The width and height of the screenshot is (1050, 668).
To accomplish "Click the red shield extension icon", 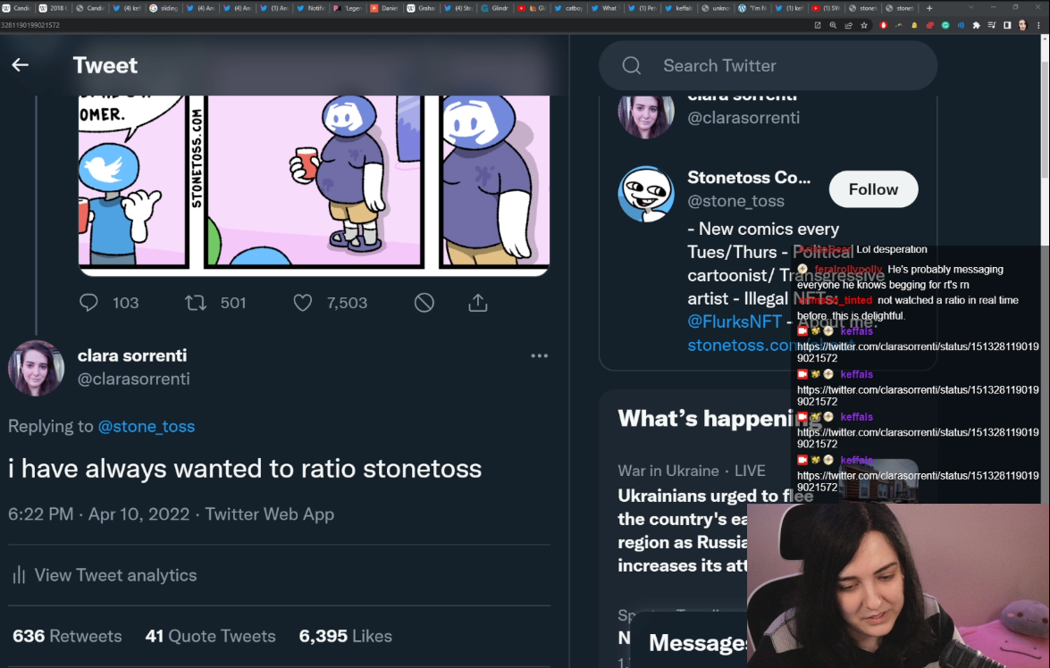I will 883,25.
